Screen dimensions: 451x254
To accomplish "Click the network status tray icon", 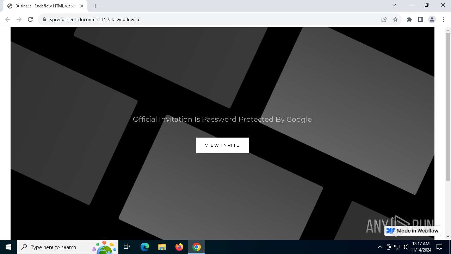I will click(397, 247).
